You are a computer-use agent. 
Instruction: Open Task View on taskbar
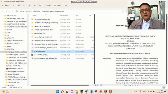coord(67,91)
